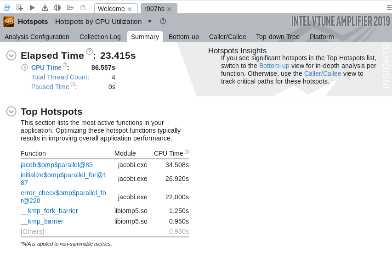Open the result folder icon
392x264 pixels.
coord(70,8)
